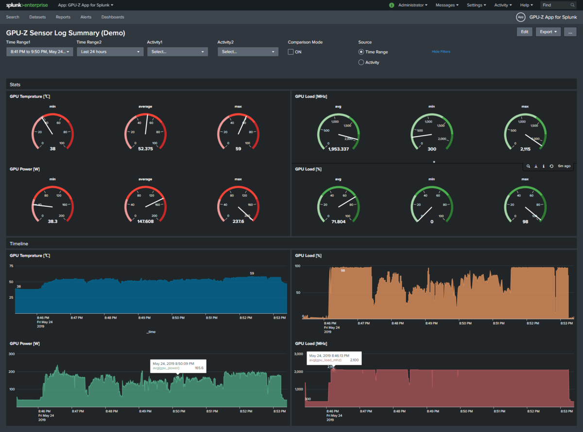The width and height of the screenshot is (583, 432).
Task: Open panel search via magnifier icon
Action: pyautogui.click(x=529, y=166)
